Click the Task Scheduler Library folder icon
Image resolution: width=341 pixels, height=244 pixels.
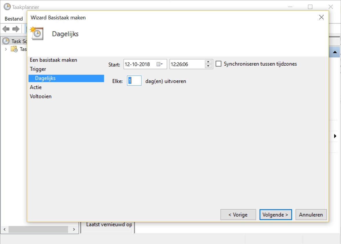tap(14, 49)
